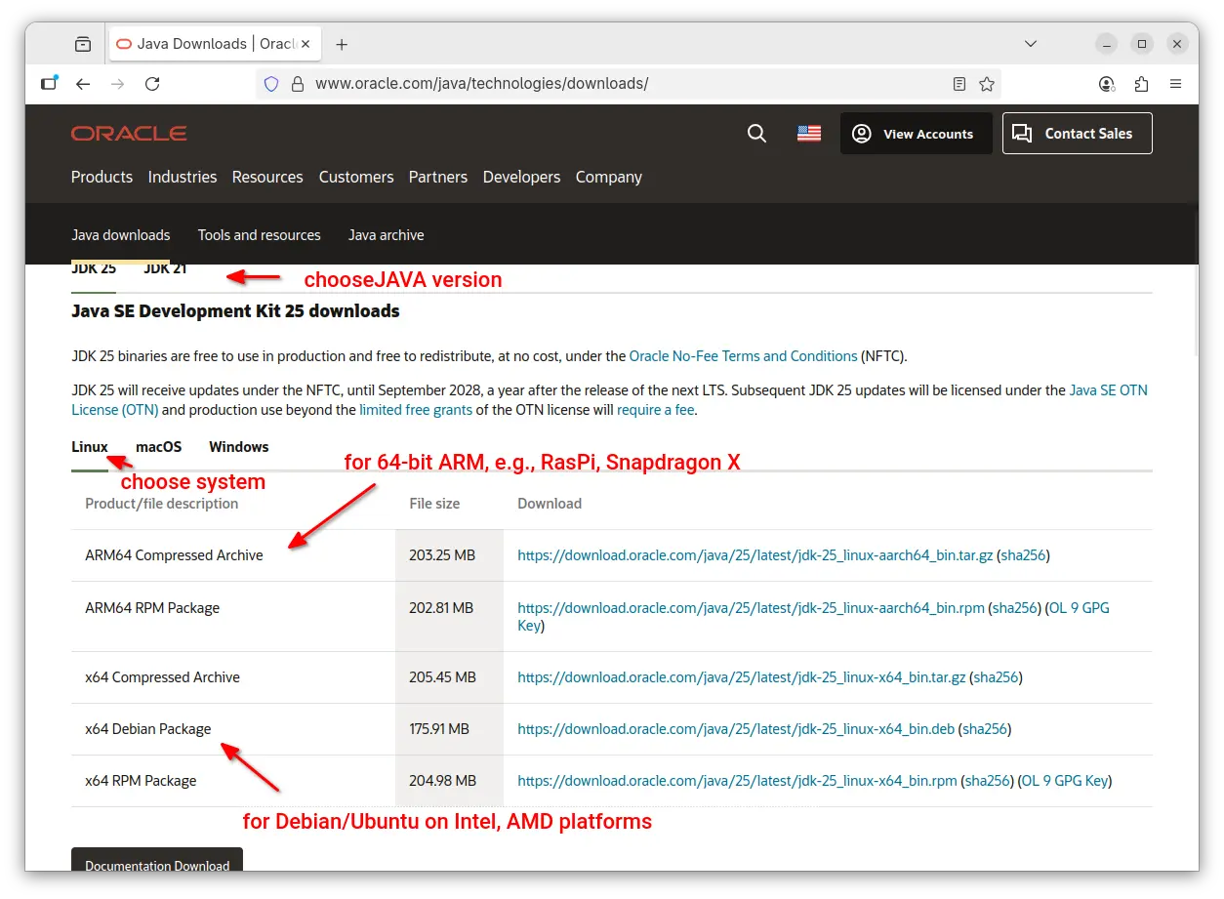This screenshot has height=899, width=1224.
Task: Click the Contact Sales button
Action: click(1077, 134)
